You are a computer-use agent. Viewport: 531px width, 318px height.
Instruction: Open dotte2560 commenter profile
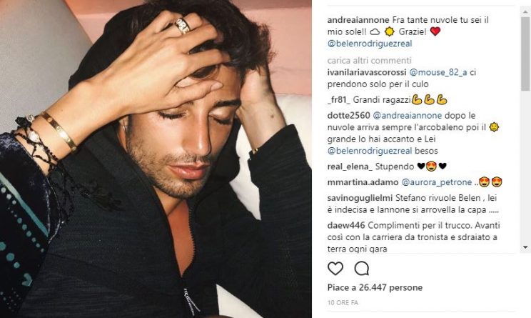[x=348, y=115]
